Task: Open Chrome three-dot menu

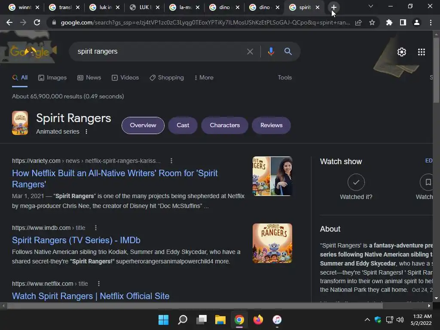Action: [431, 22]
